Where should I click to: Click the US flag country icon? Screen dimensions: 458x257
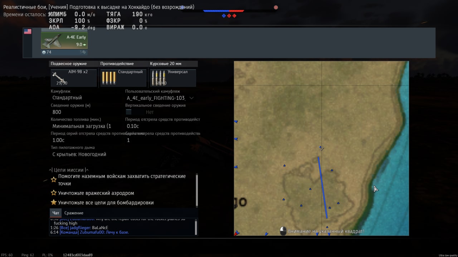[x=28, y=31]
